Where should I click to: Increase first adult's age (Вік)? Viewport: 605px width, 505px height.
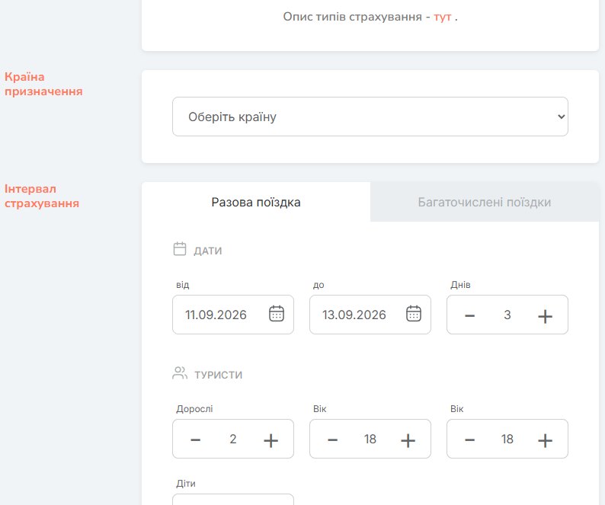(x=408, y=440)
